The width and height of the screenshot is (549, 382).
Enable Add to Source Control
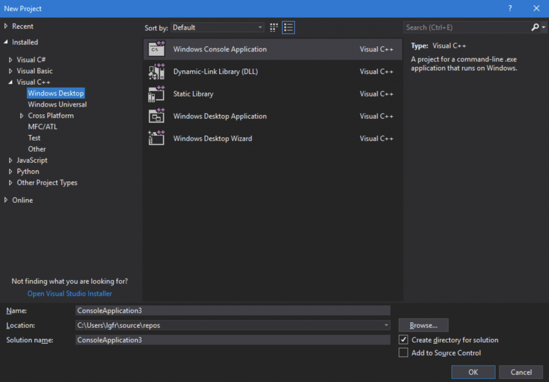coord(404,352)
